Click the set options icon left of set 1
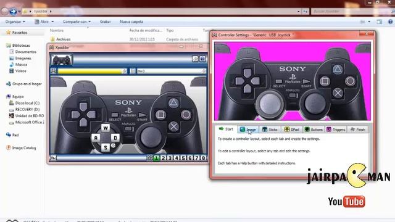This screenshot has height=222, width=395. [149, 158]
